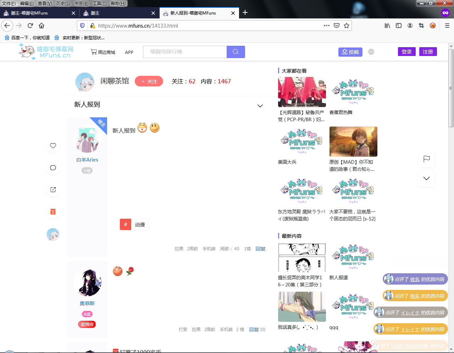This screenshot has width=454, height=353.
Task: Click the down chevron below the flag
Action: [426, 178]
